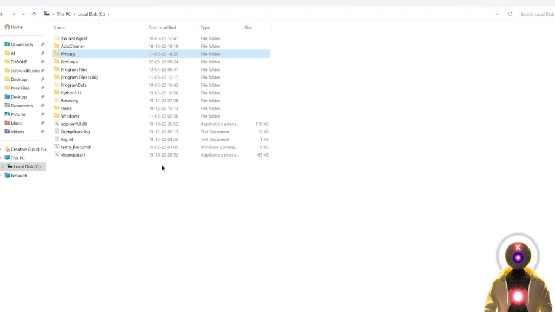Viewport: 555px width, 312px height.
Task: Click the log.txt document icon
Action: [x=56, y=139]
